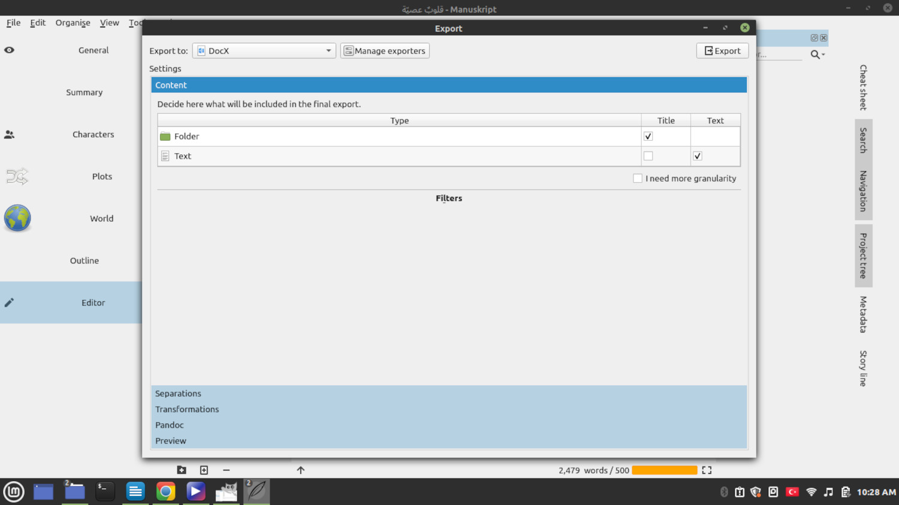Click the main window search input field
Screen dimensions: 899x505
pos(779,55)
